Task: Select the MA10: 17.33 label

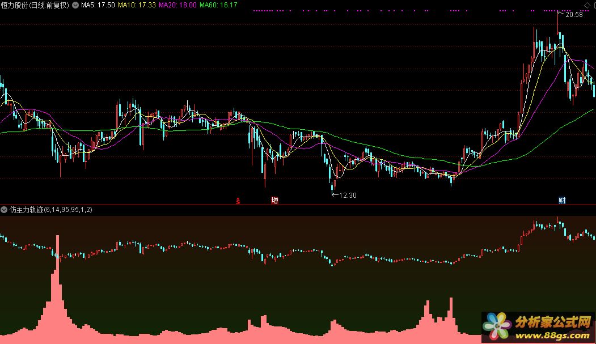Action: coord(137,5)
